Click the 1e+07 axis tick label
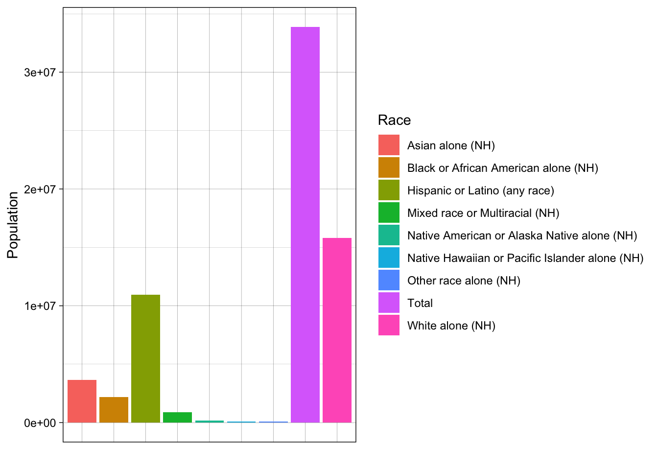Screen dimensions: 658x470 [37, 306]
